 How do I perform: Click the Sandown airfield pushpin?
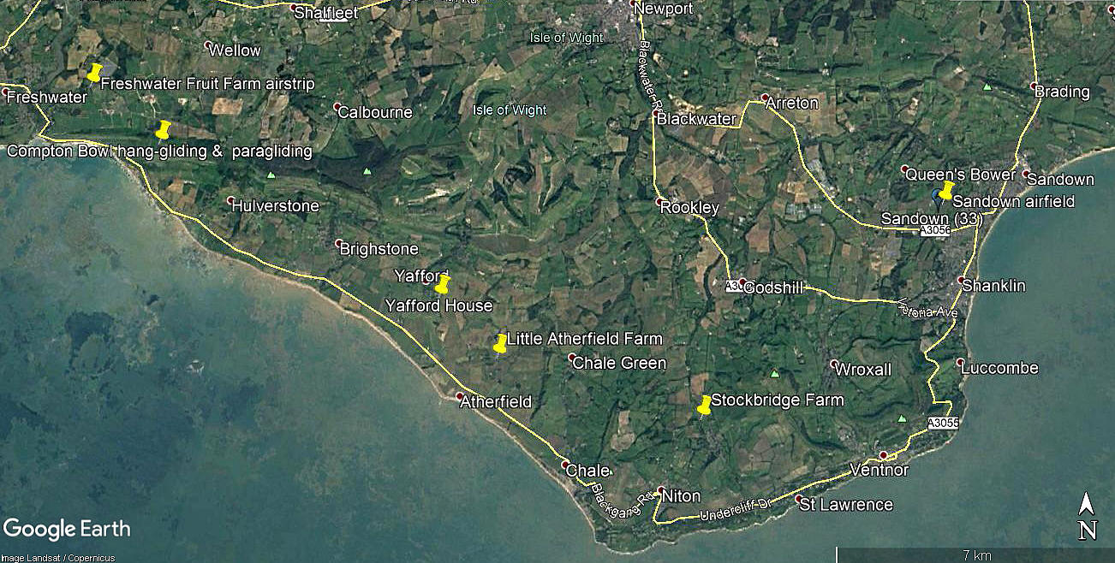click(x=946, y=190)
